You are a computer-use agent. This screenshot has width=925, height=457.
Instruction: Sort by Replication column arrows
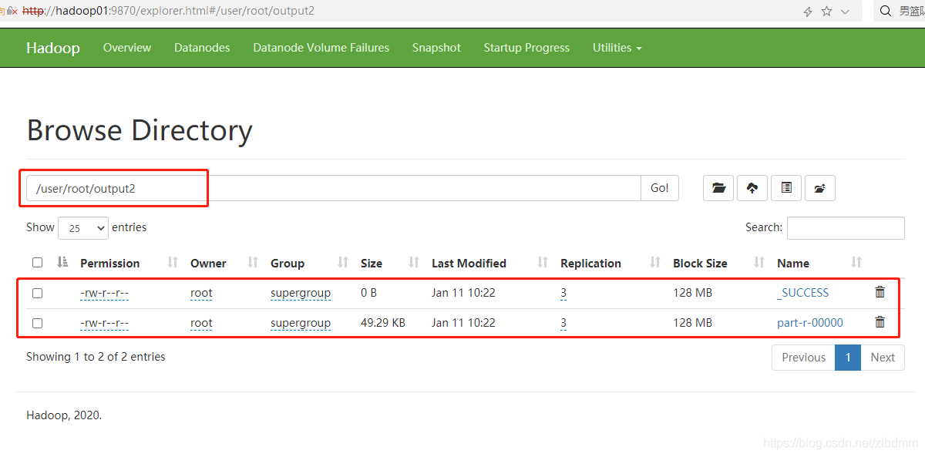coord(655,263)
